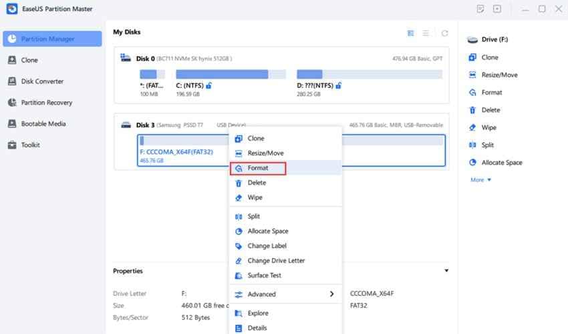Click the Disk 3 header icon
Image resolution: width=568 pixels, height=334 pixels.
click(x=126, y=125)
